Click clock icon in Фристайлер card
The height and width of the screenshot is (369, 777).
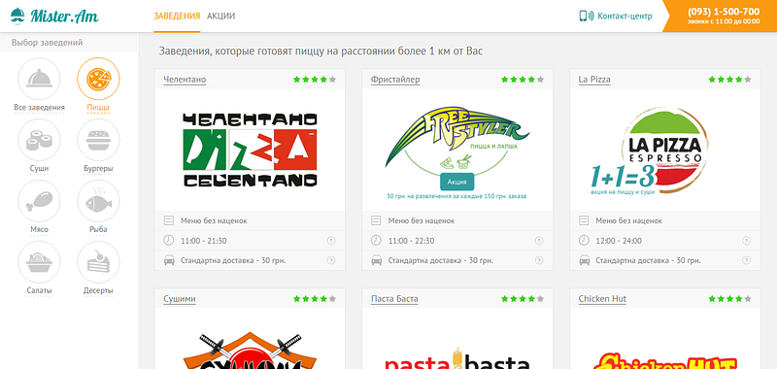pyautogui.click(x=376, y=240)
